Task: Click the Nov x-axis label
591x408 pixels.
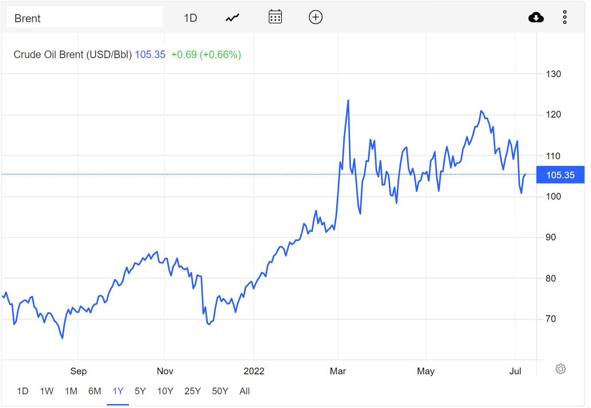Action: pyautogui.click(x=165, y=371)
